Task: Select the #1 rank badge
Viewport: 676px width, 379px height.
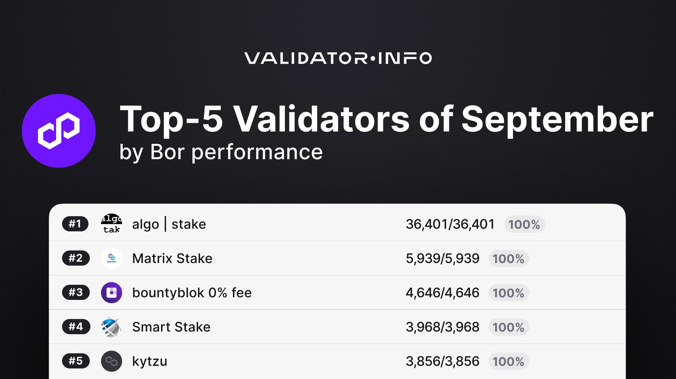Action: coord(75,224)
